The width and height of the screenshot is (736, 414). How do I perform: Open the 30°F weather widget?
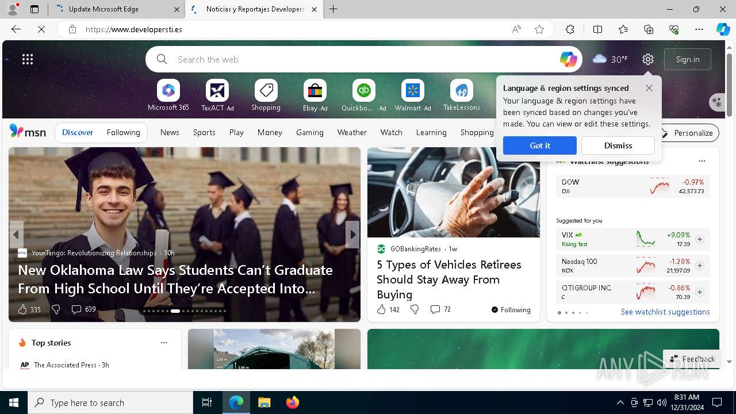click(611, 59)
